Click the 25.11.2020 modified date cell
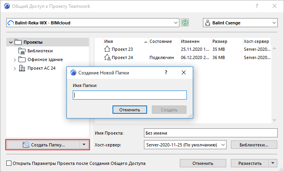The width and height of the screenshot is (284, 172). click(x=195, y=49)
